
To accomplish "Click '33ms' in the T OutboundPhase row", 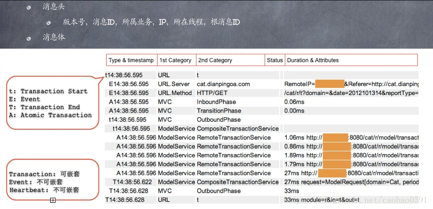I will pyautogui.click(x=292, y=191).
